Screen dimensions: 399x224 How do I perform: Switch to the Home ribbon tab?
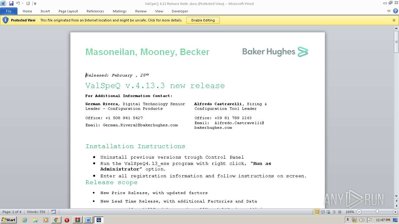click(27, 11)
